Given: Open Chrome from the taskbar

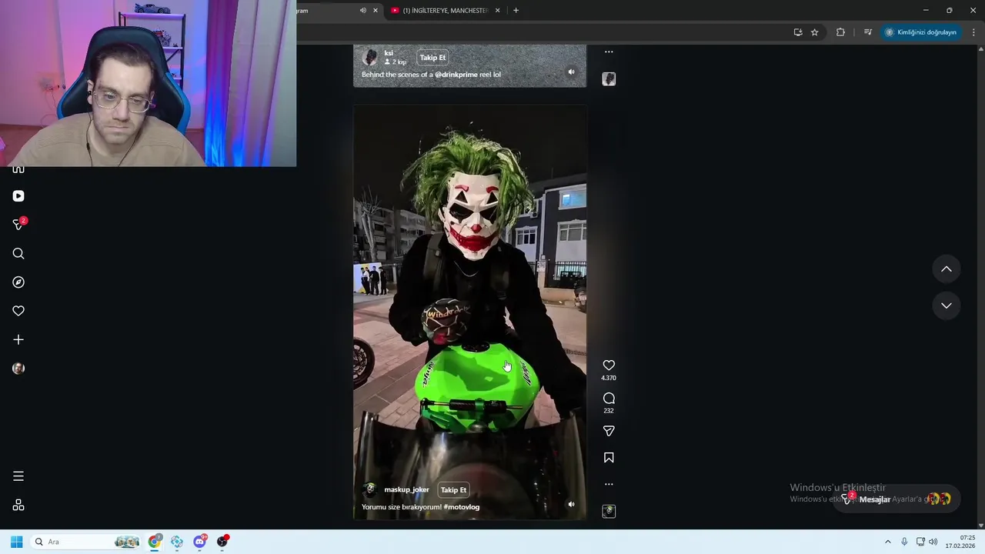Looking at the screenshot, I should tap(155, 542).
